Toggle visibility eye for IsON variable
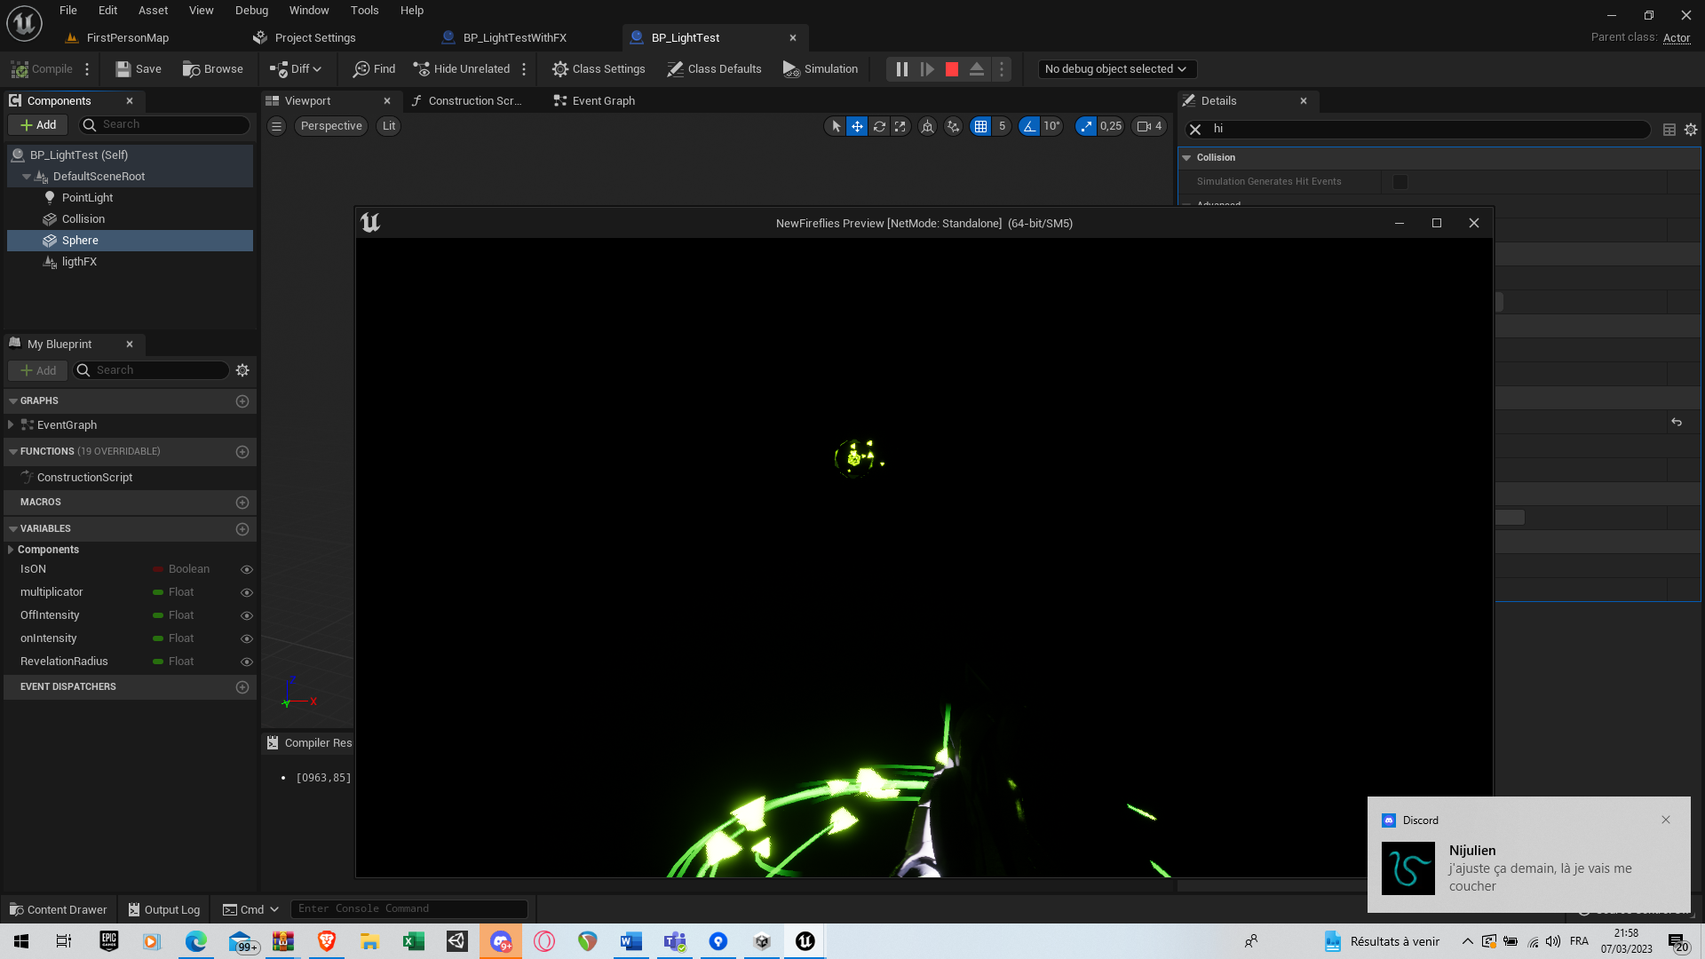 (247, 570)
